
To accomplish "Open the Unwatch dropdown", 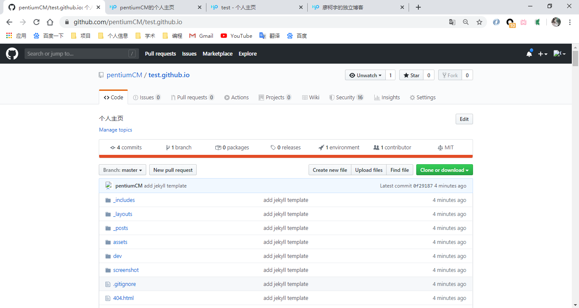I will (365, 75).
